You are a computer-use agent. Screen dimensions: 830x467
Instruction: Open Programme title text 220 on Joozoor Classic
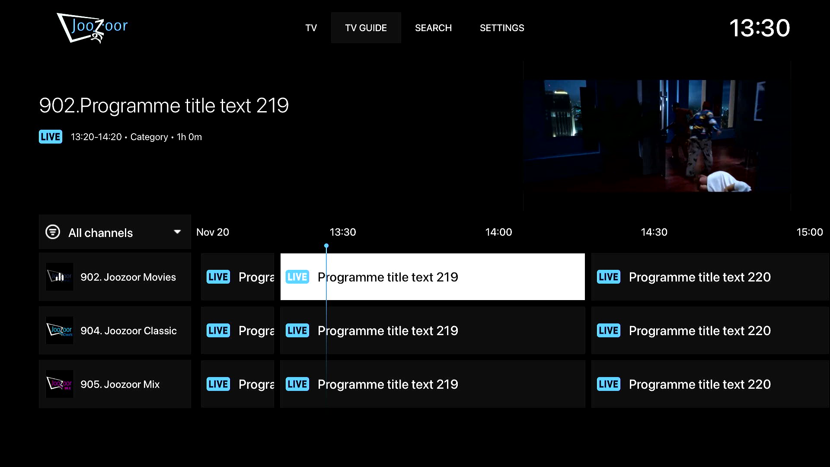(710, 330)
